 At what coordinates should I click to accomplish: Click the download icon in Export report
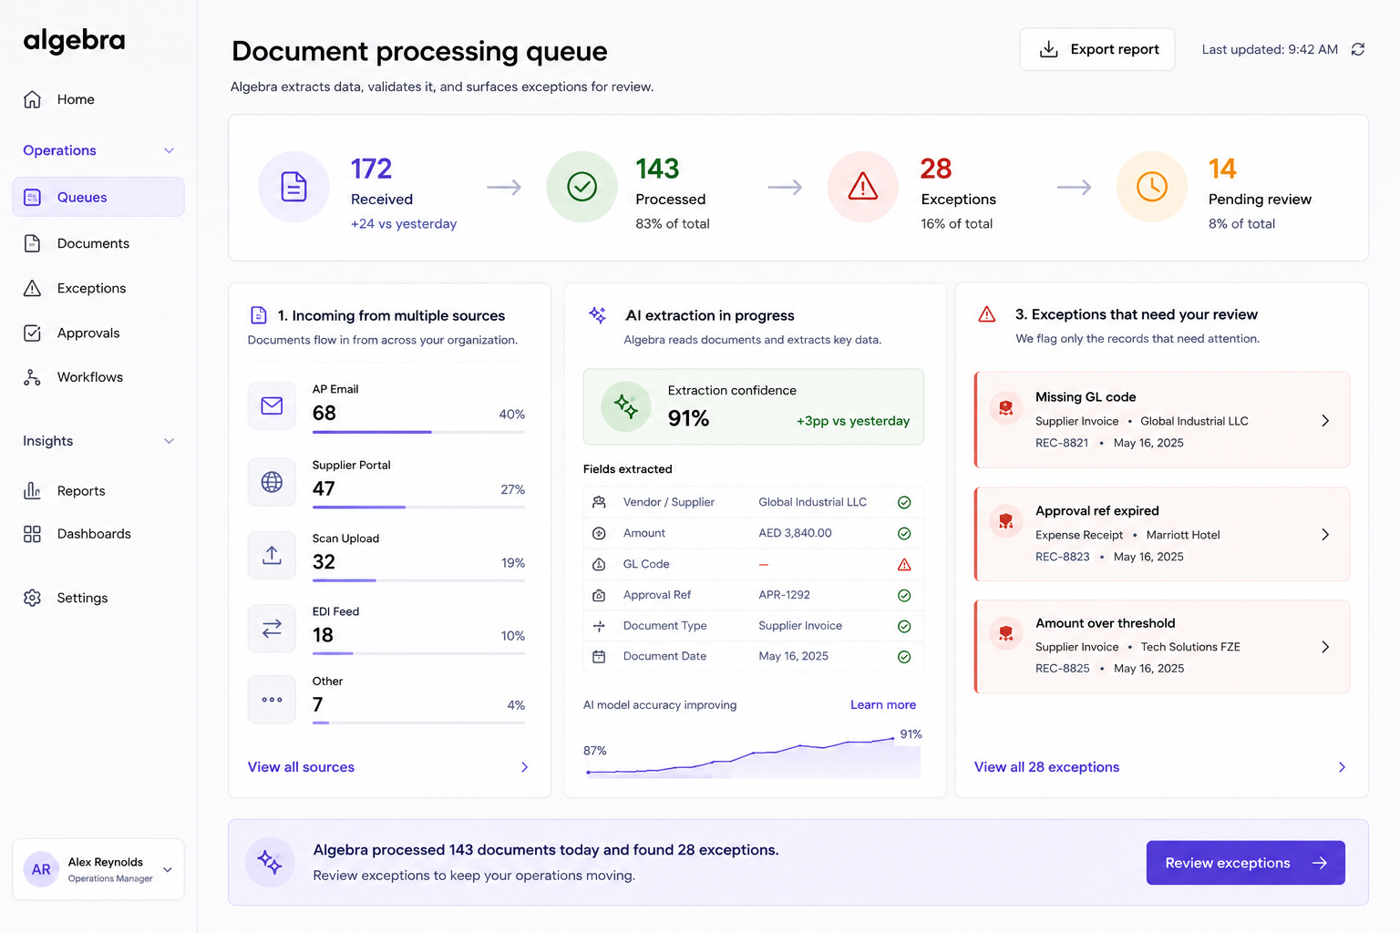pyautogui.click(x=1049, y=49)
